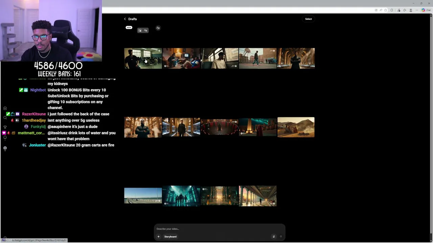Open the browser Favorites list icon

(x=405, y=10)
